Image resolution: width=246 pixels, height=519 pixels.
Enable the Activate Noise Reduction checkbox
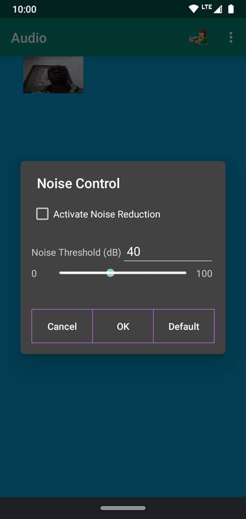pos(43,214)
